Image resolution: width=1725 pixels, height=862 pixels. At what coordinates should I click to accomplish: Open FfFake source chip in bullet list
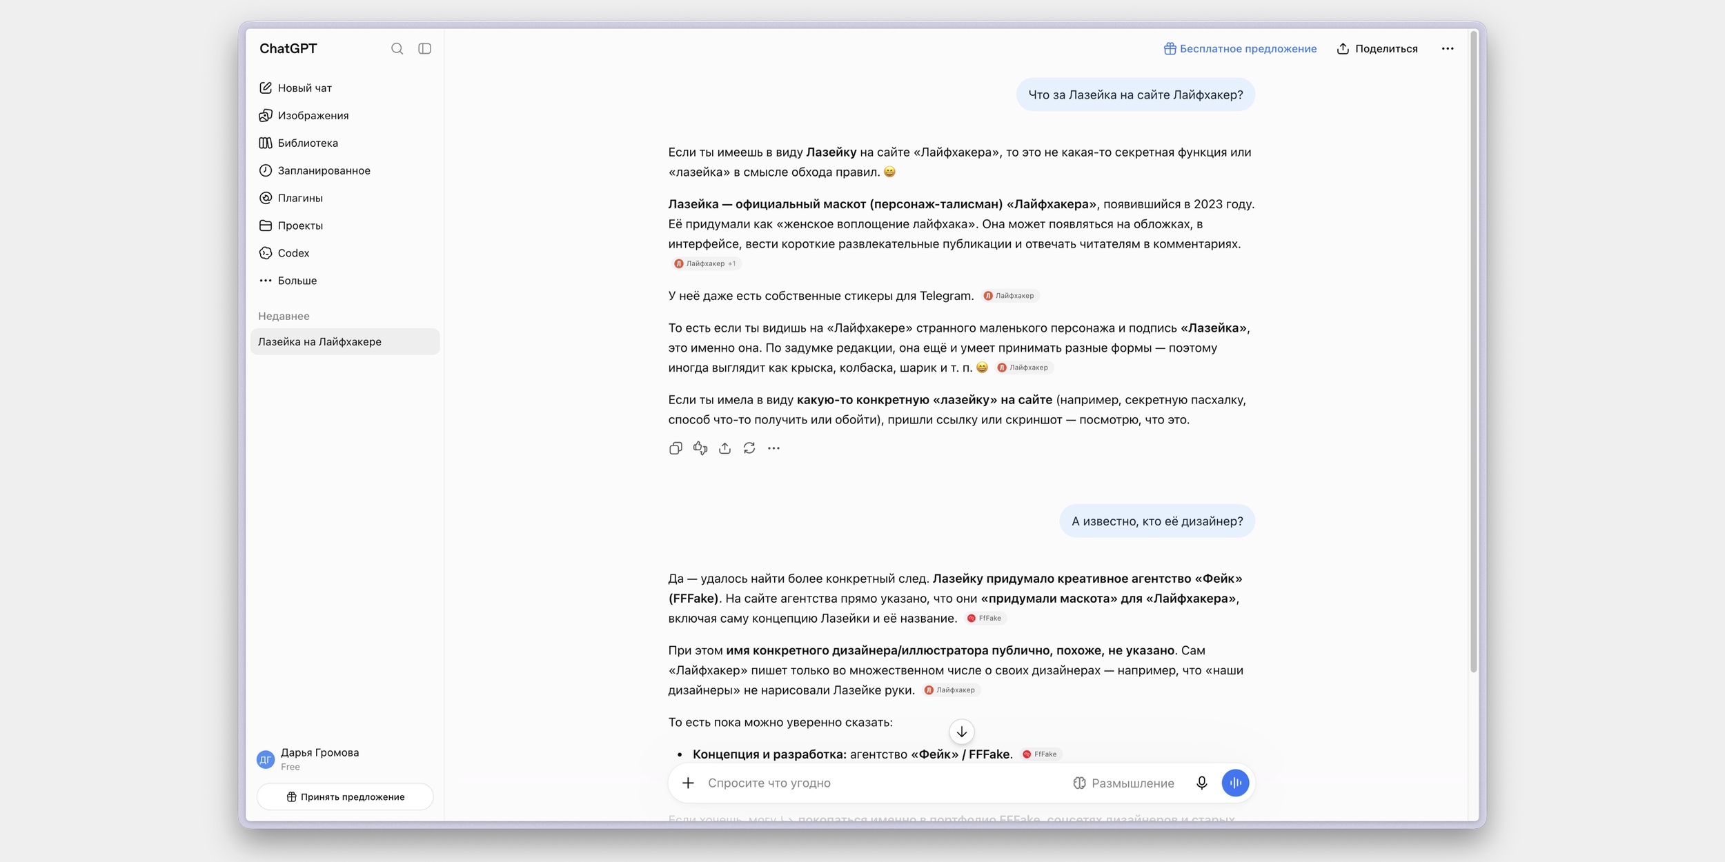(x=1041, y=754)
